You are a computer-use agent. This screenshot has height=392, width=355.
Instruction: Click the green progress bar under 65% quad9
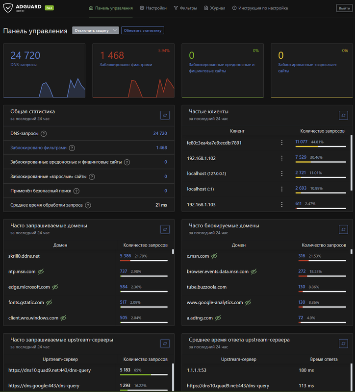click(x=144, y=375)
